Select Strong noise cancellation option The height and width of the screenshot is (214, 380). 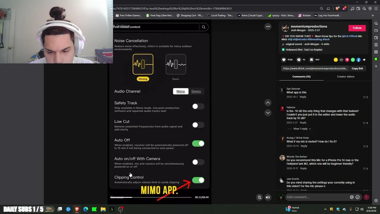tap(143, 64)
